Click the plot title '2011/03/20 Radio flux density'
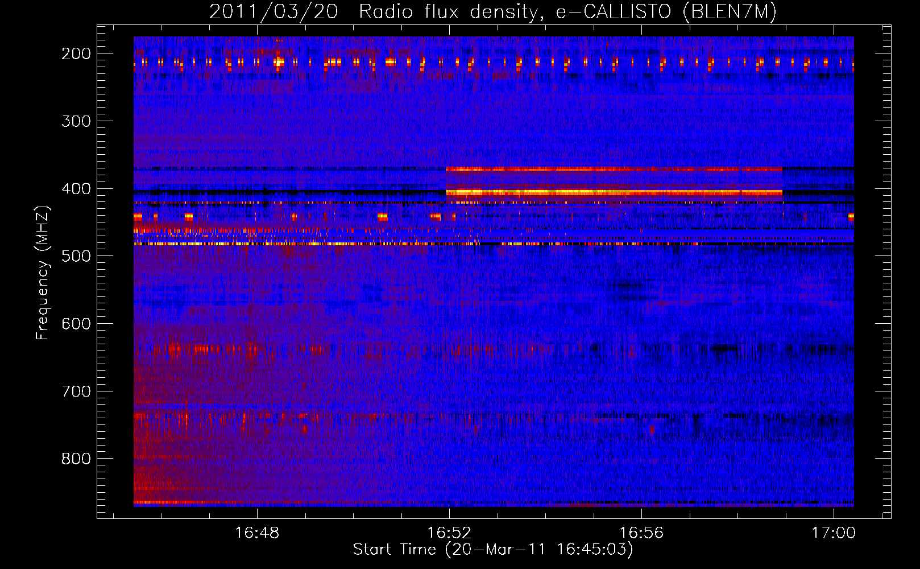920x569 pixels. pos(374,12)
